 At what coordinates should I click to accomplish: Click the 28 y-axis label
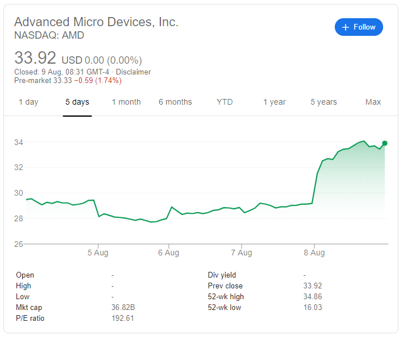[19, 218]
